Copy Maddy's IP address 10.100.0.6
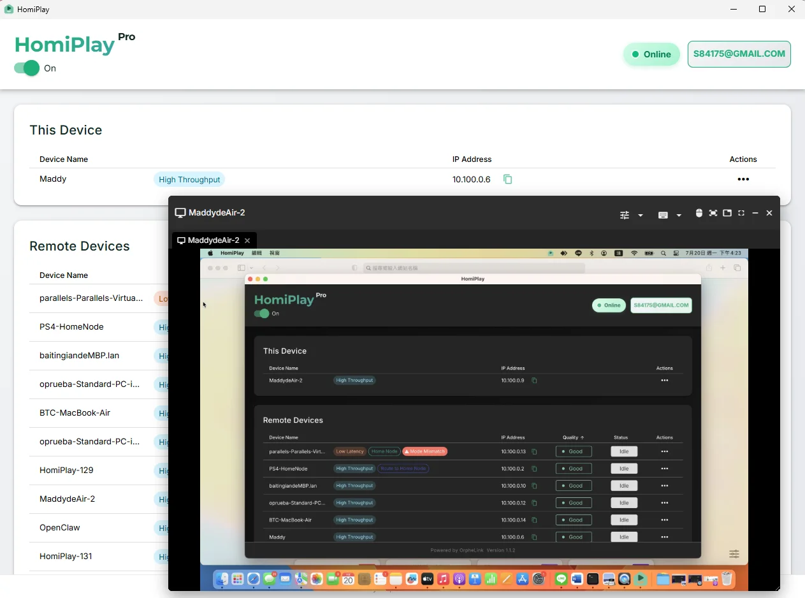This screenshot has height=598, width=805. pos(507,179)
